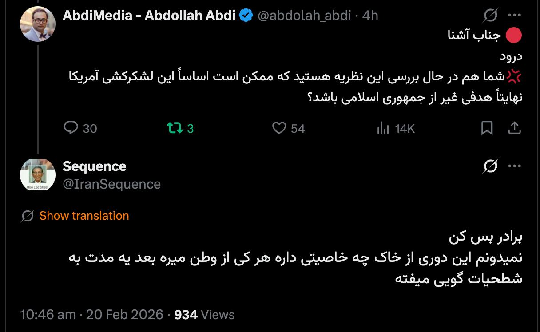540x332 pixels.
Task: Click the repost icon with count 3
Action: (x=174, y=128)
